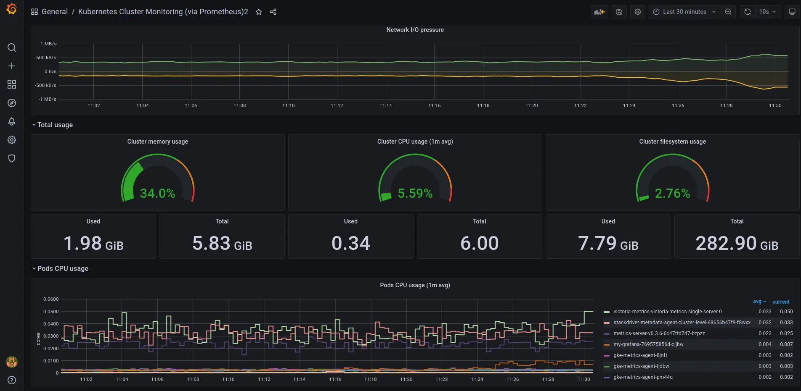The image size is (801, 391).
Task: Click the orange my-grafana legend color swatch
Action: (607, 344)
